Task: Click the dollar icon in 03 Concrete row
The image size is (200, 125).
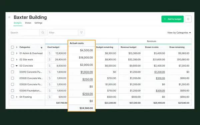Action: coord(50,66)
